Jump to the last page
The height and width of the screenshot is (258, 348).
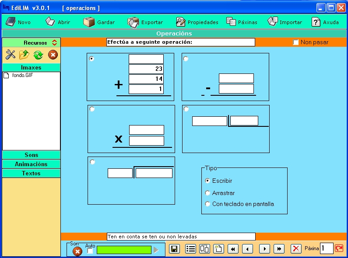(x=279, y=249)
